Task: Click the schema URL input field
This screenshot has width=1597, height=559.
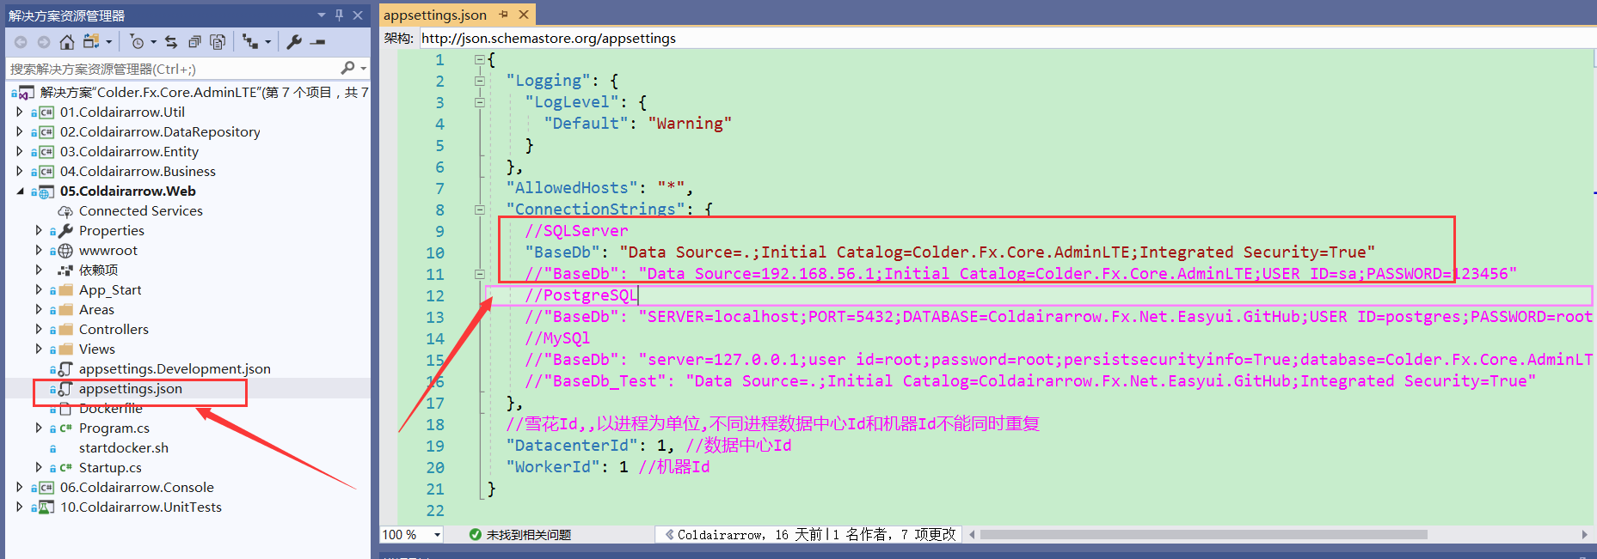Action: click(x=946, y=38)
